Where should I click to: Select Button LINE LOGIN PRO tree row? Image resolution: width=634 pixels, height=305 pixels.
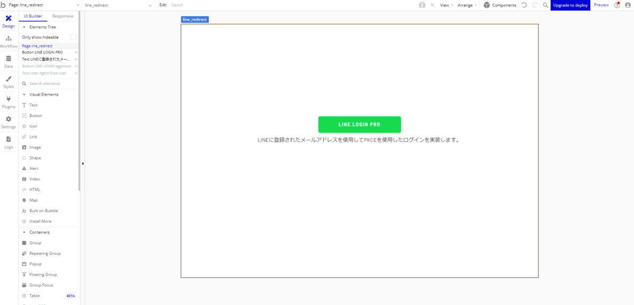point(42,52)
